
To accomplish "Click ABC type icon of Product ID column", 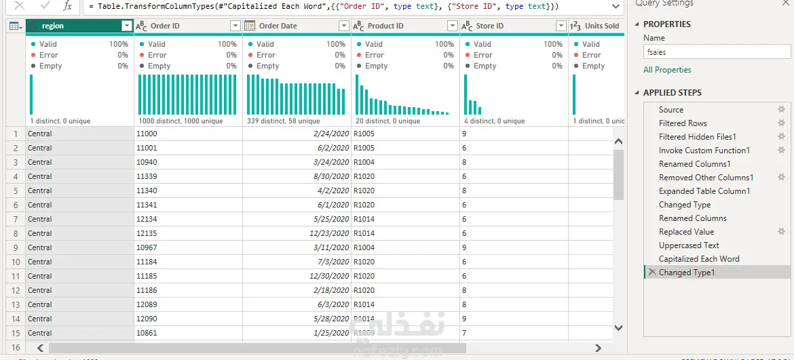I will [x=358, y=26].
